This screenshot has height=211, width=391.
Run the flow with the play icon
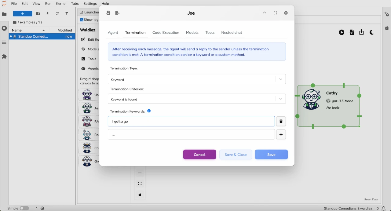[342, 32]
